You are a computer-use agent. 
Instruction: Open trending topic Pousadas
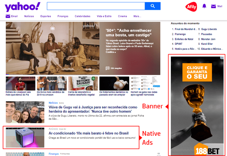(207, 34)
